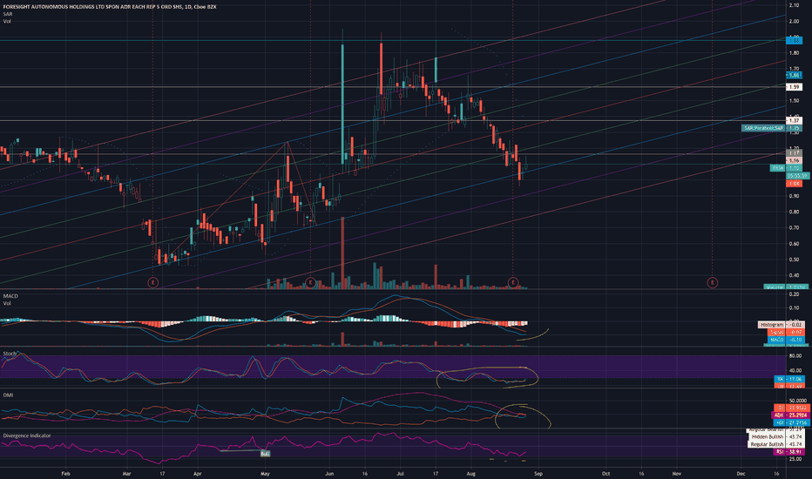Click the white 1.37 horizontal line label

(794, 121)
